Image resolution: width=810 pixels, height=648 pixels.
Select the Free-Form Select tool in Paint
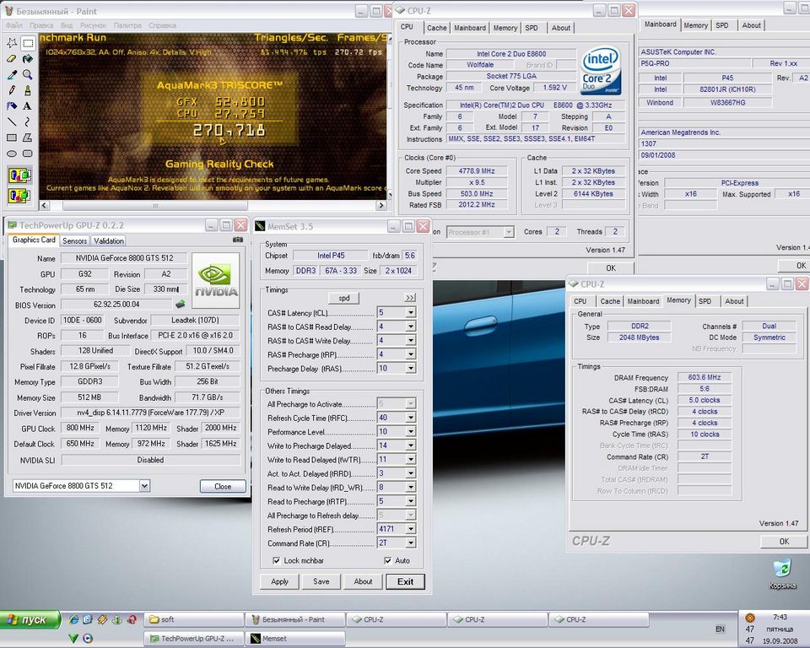click(x=12, y=43)
